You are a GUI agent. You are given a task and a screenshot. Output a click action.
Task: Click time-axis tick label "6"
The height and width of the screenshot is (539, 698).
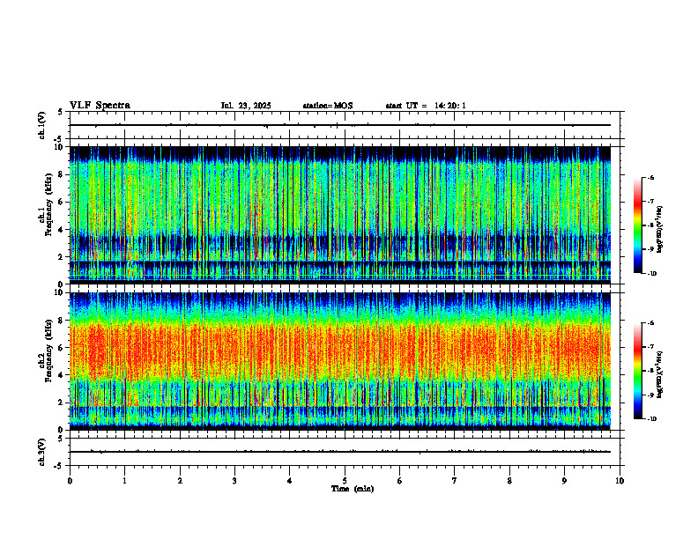point(400,481)
